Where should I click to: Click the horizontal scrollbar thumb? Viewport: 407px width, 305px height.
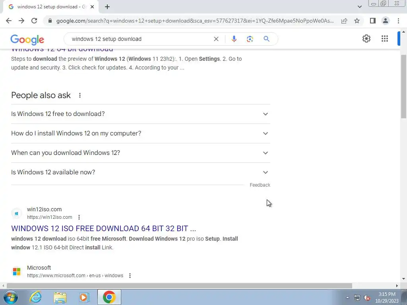pyautogui.click(x=179, y=286)
